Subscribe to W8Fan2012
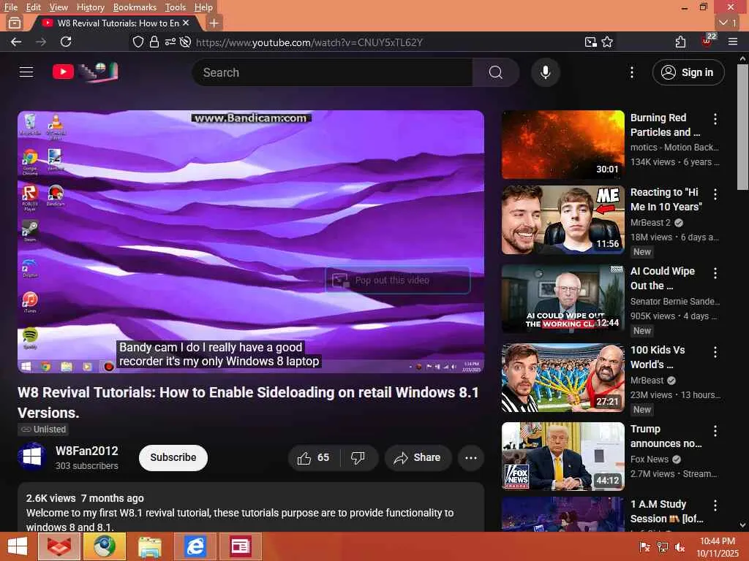Screen dimensions: 749x561 point(173,457)
